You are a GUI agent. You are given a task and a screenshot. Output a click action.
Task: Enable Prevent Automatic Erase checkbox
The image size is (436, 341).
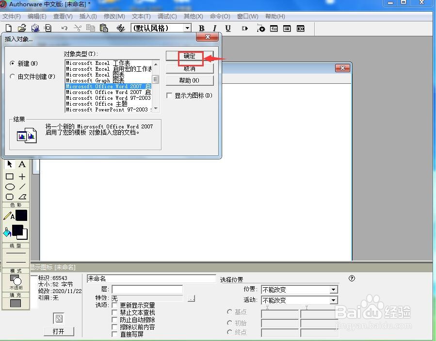point(114,320)
